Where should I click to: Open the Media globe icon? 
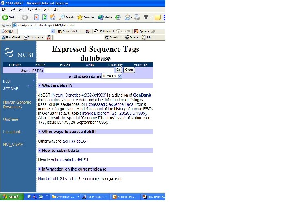101,18
